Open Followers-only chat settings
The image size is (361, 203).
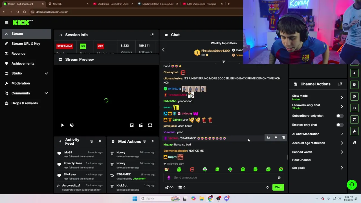point(318,107)
